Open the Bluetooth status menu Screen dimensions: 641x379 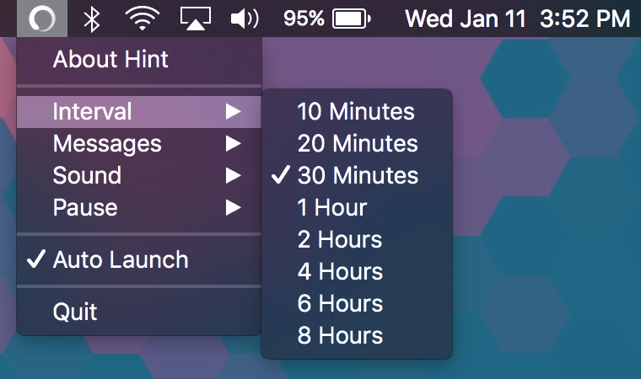click(92, 19)
